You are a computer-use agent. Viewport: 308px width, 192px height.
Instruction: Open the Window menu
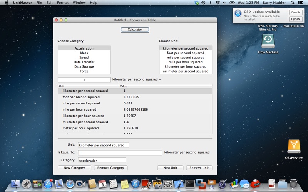click(79, 3)
